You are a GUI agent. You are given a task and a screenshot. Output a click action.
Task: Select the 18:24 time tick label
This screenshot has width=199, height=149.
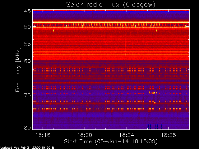pos(126,135)
